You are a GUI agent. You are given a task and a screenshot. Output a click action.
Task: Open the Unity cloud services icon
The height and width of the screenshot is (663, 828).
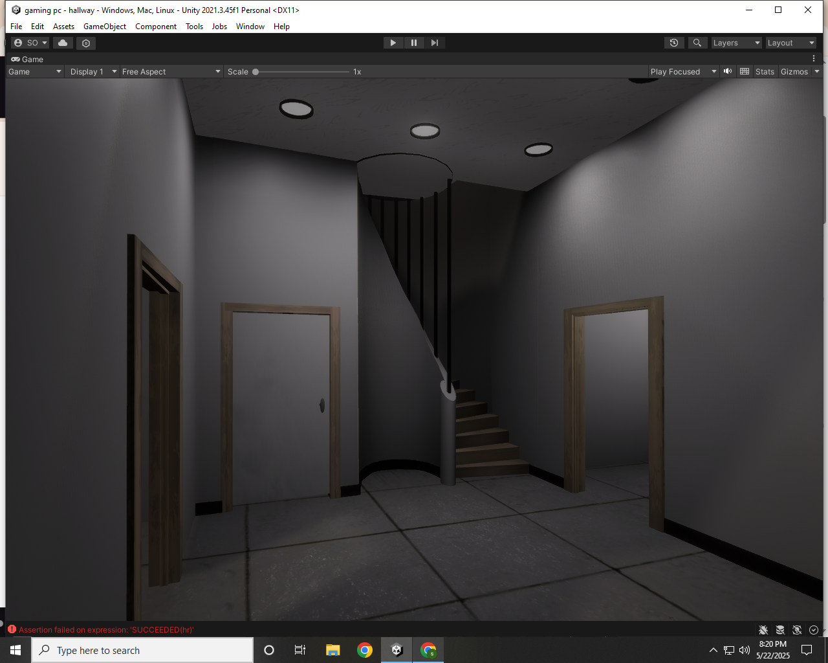tap(63, 43)
